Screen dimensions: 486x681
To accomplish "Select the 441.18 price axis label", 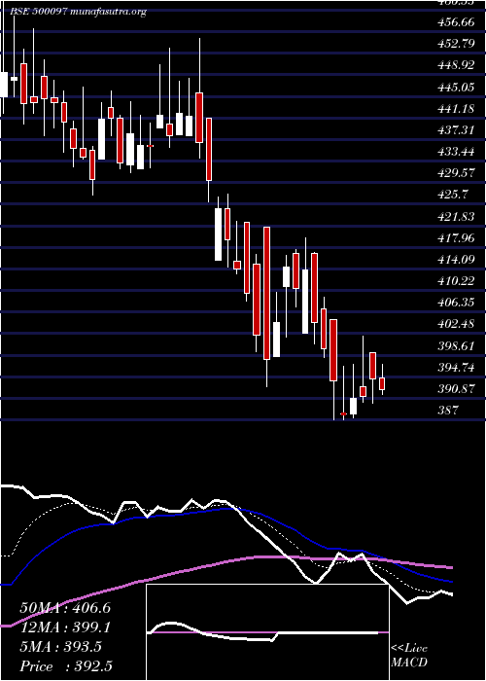I will [x=455, y=109].
